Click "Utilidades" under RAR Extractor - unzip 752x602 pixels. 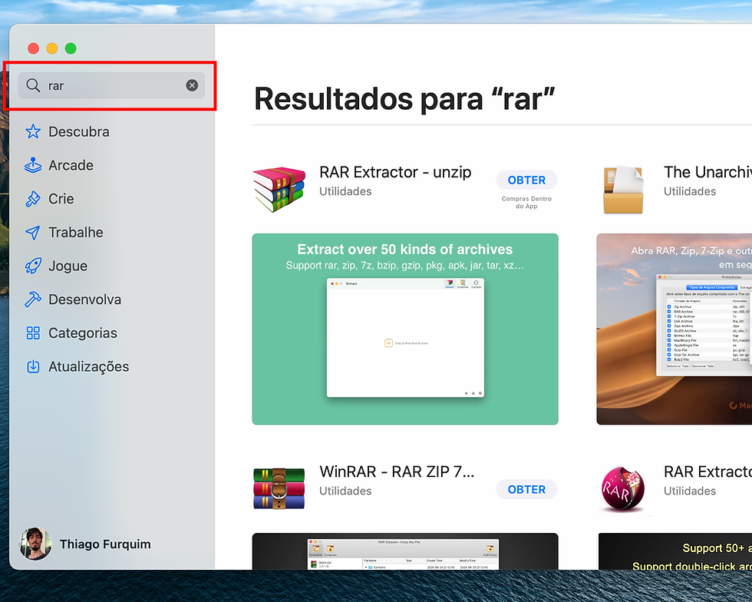pos(345,191)
